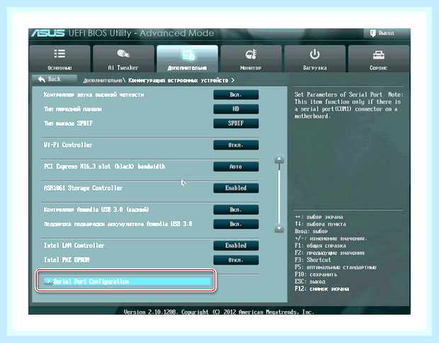The width and height of the screenshot is (439, 343).
Task: Click F1 общая справка hint
Action: [x=320, y=246]
